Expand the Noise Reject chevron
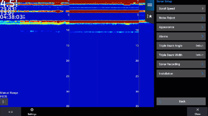The image size is (208, 116). pyautogui.click(x=202, y=18)
